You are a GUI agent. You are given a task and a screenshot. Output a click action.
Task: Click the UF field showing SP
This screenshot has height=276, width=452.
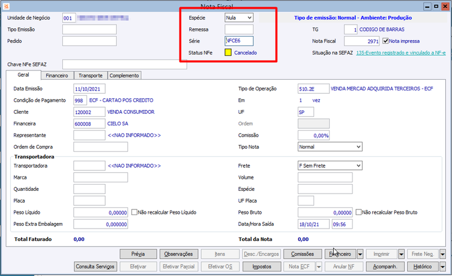click(x=306, y=112)
